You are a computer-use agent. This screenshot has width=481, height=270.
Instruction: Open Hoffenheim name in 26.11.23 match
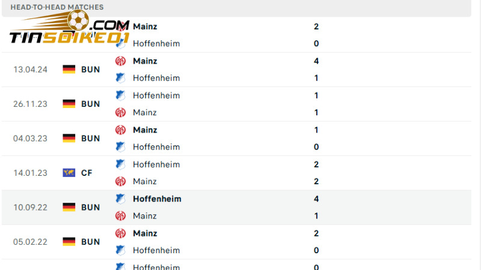(x=156, y=95)
